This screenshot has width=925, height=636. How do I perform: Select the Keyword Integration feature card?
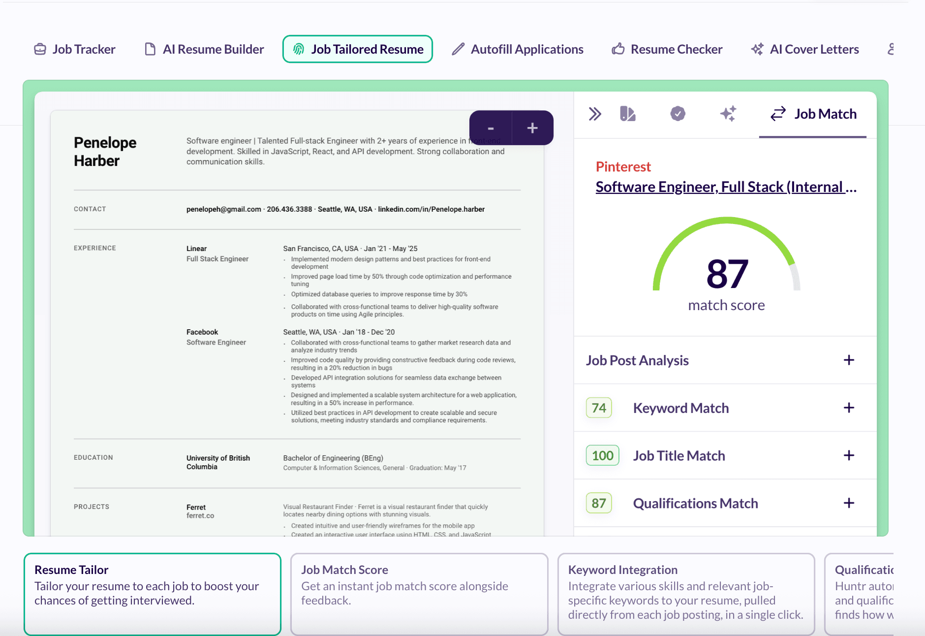click(686, 593)
